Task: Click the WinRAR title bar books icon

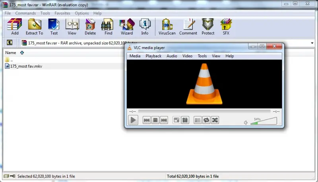Action: coord(5,5)
